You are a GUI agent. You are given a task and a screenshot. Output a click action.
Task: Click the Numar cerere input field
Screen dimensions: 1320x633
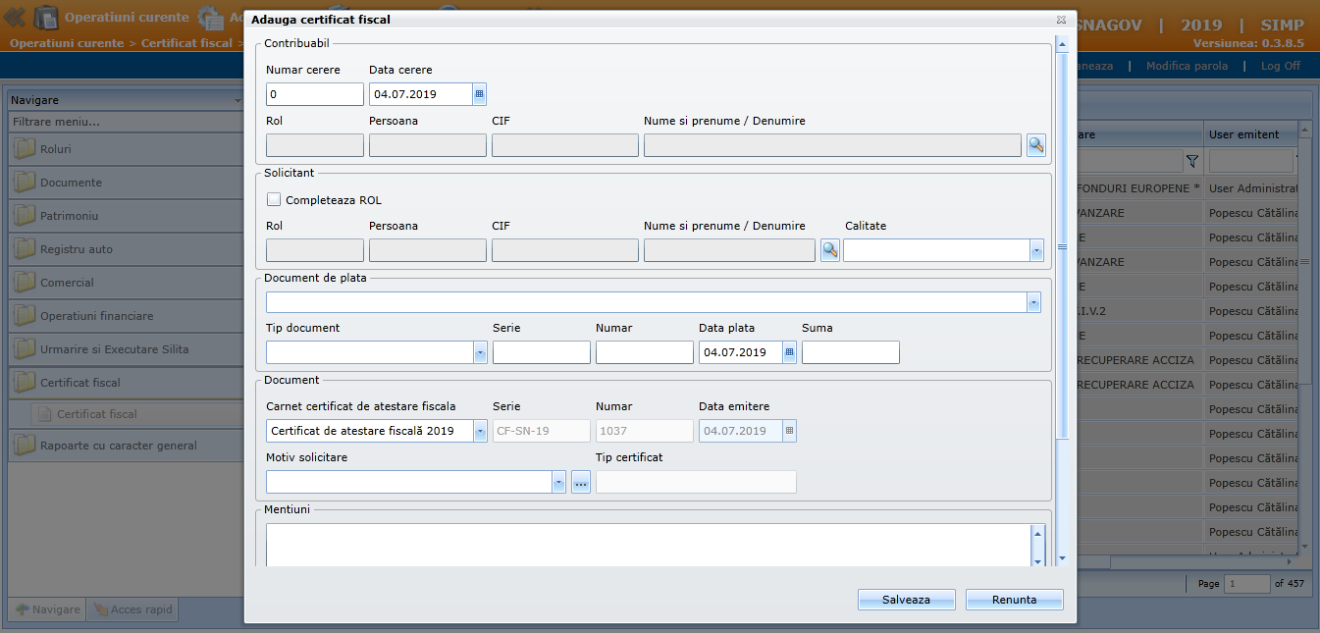(x=314, y=94)
